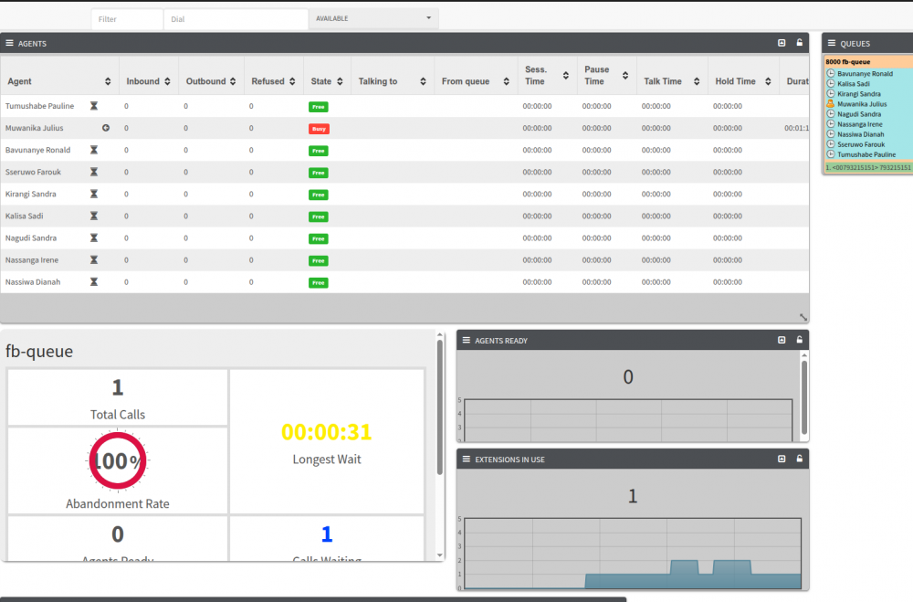Toggle the Agents Ready panel lock

800,340
